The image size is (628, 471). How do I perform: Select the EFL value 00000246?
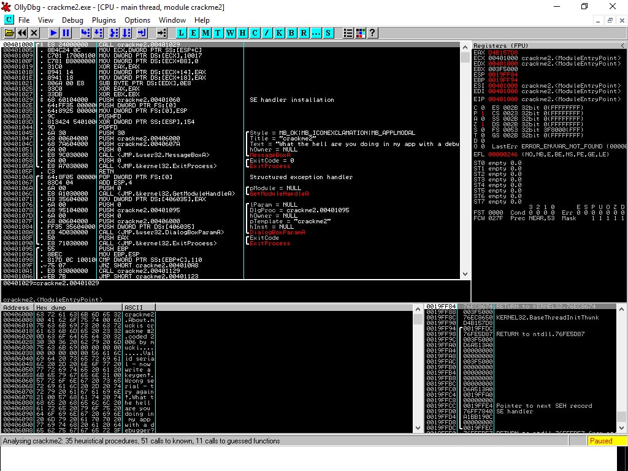tap(503, 154)
